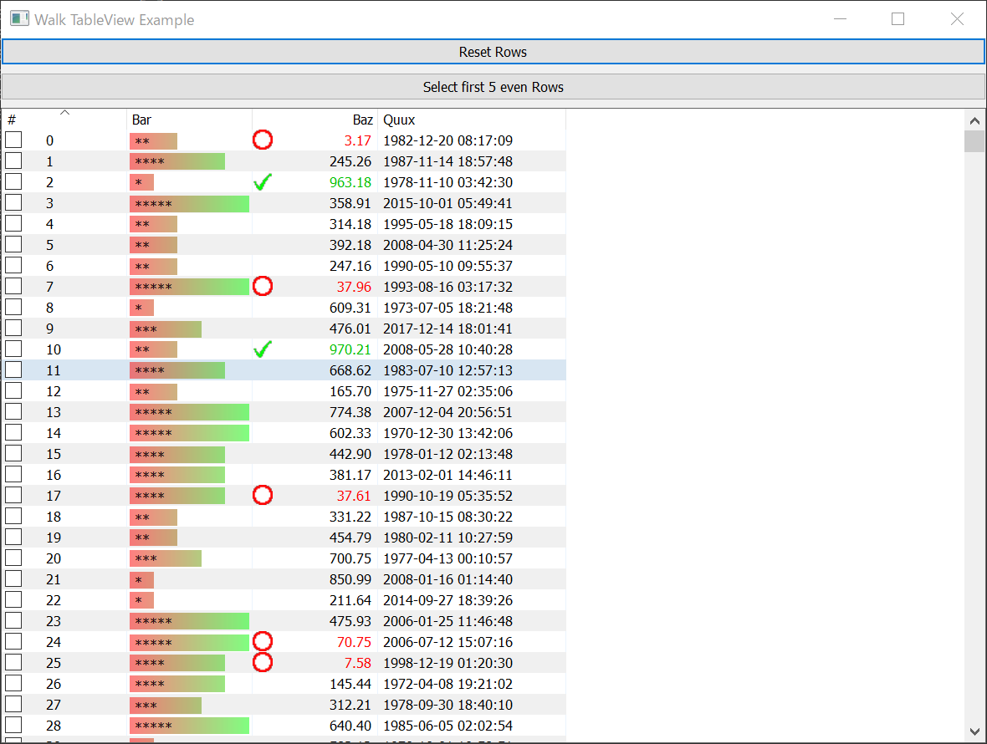Viewport: 987px width, 744px height.
Task: Select the Baz value 963.18
Action: click(350, 182)
